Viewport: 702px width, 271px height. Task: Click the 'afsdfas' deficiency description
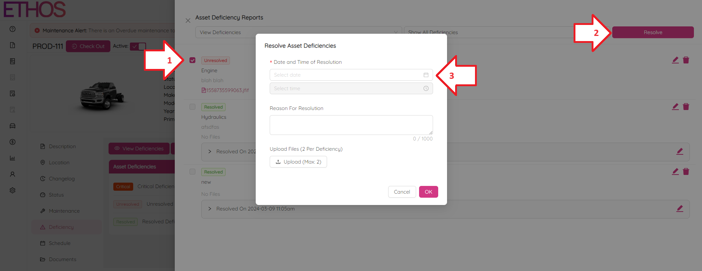pyautogui.click(x=210, y=127)
